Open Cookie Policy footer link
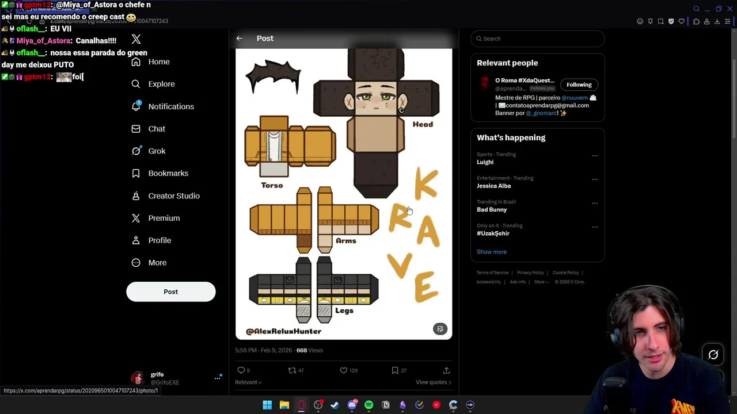 [565, 273]
